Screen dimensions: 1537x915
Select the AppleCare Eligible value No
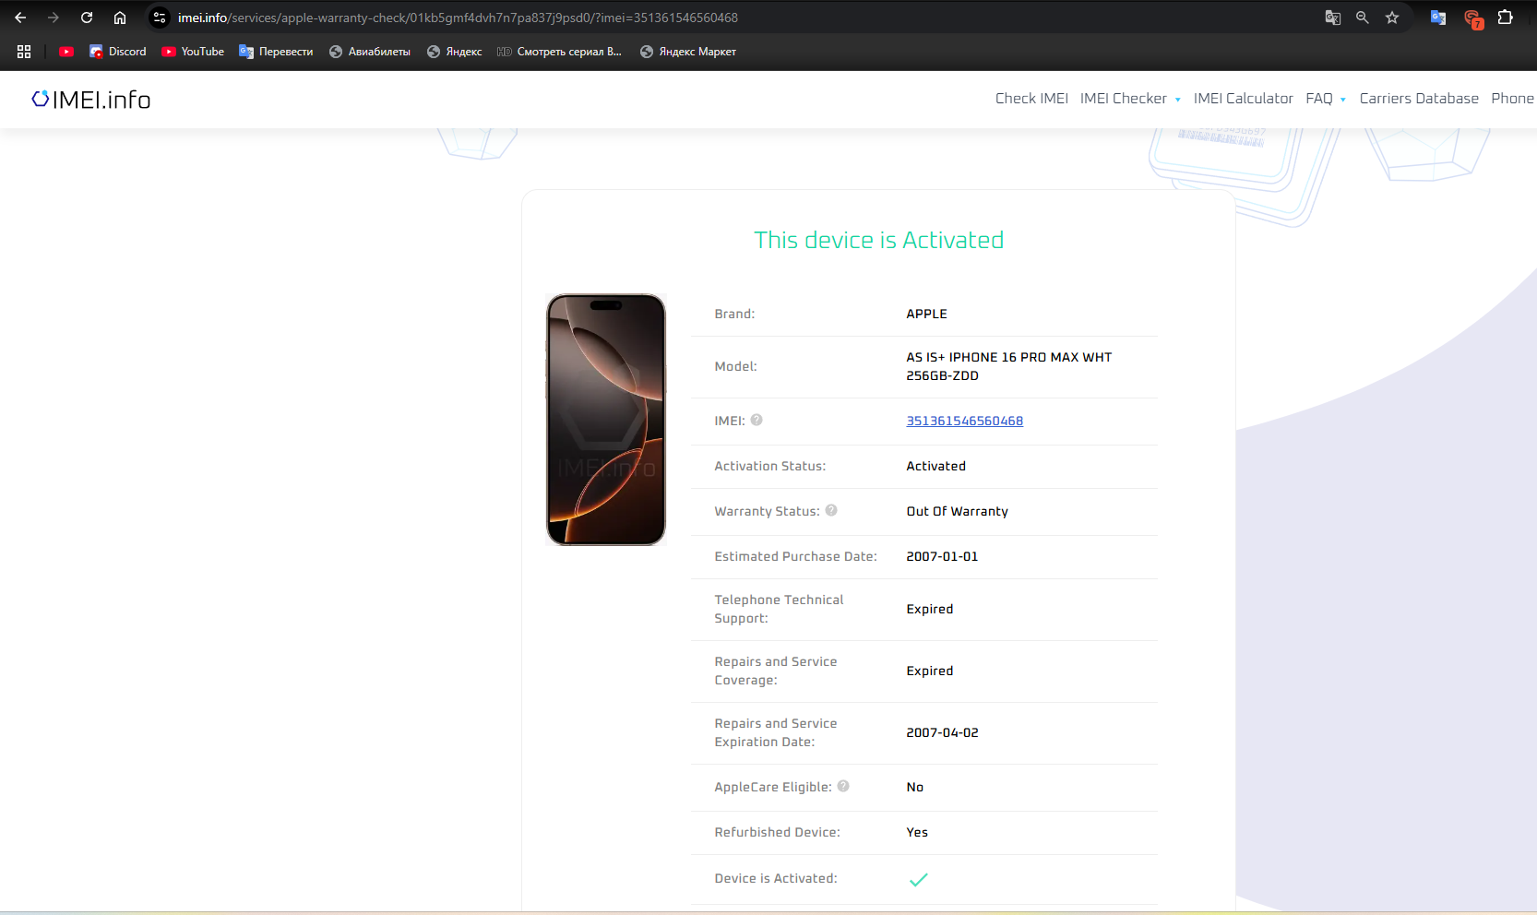[914, 787]
